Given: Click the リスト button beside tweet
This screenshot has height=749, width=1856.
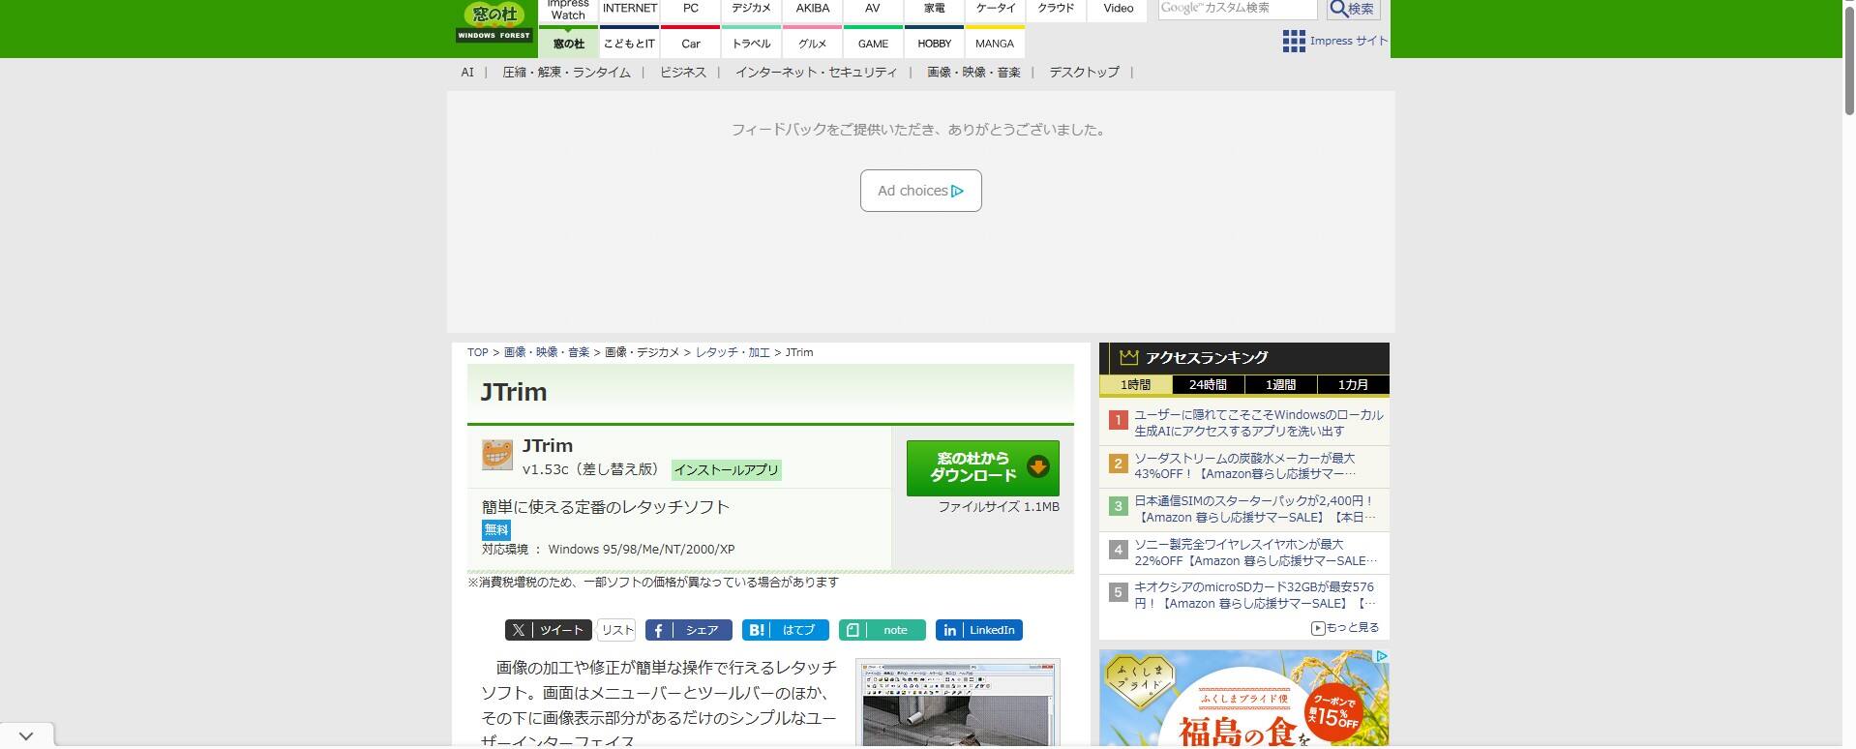Looking at the screenshot, I should pos(616,630).
